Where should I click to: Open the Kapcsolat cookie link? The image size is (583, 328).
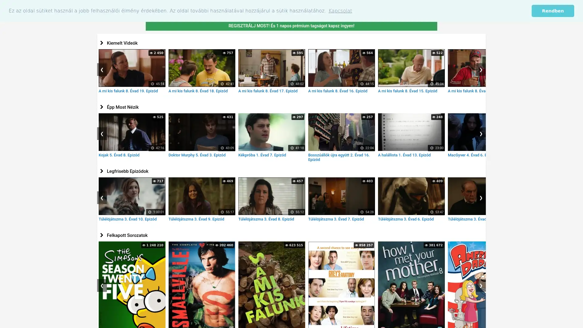click(340, 11)
